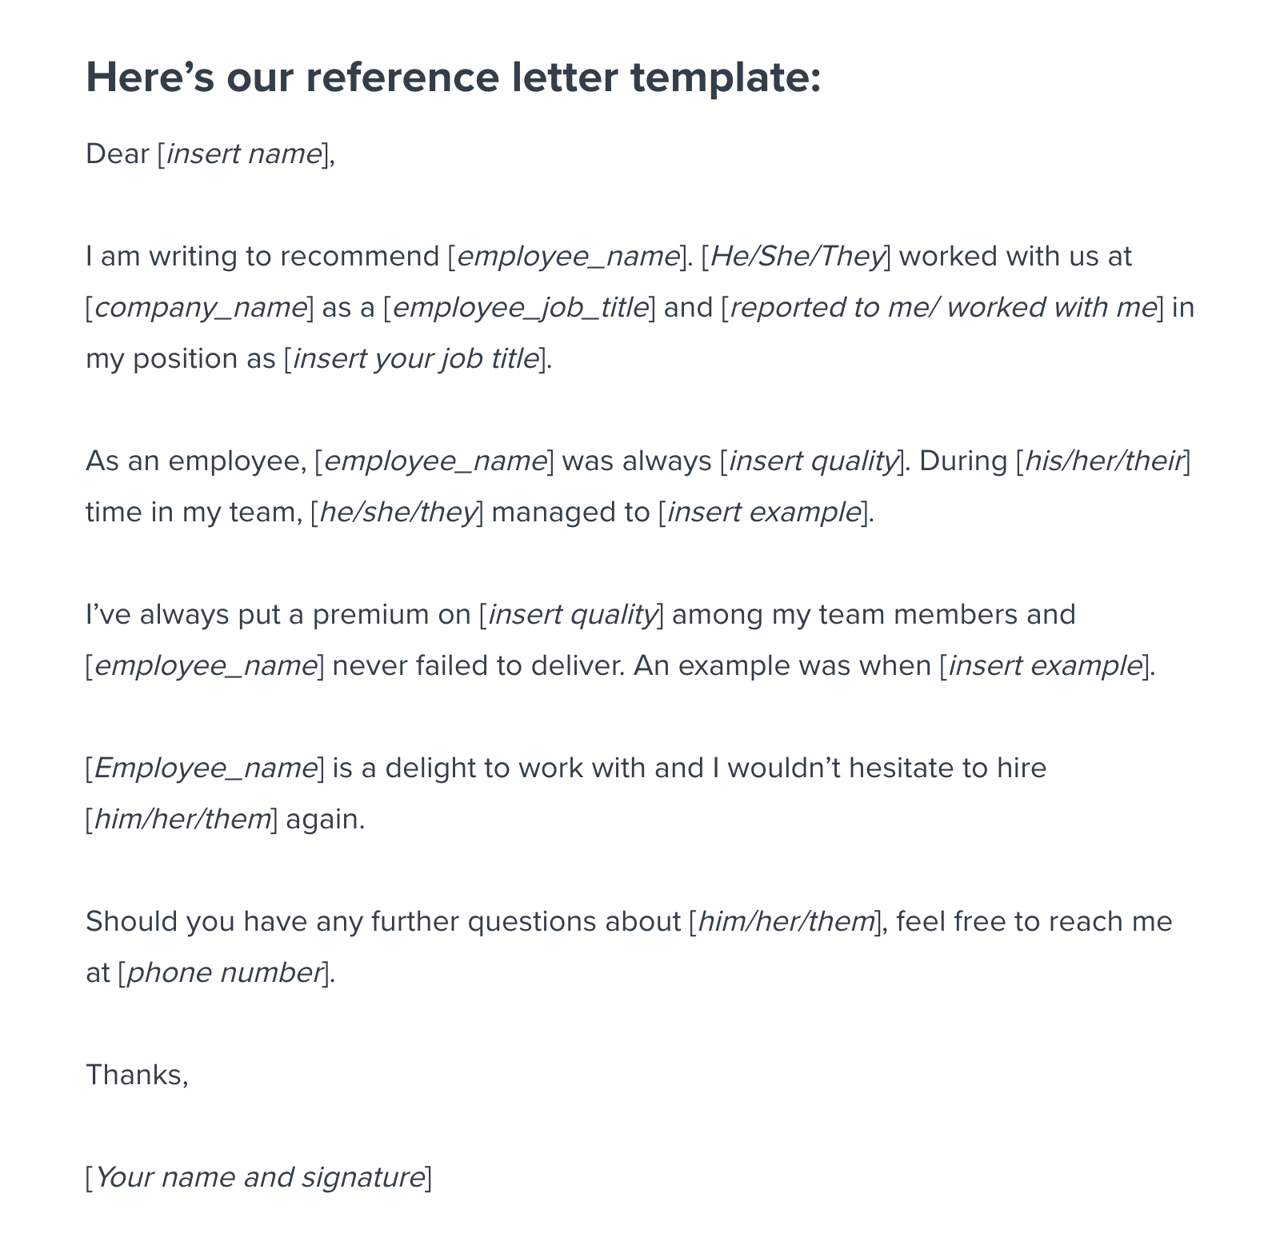Click the [Your name and signature] placeholder

[x=258, y=1177]
